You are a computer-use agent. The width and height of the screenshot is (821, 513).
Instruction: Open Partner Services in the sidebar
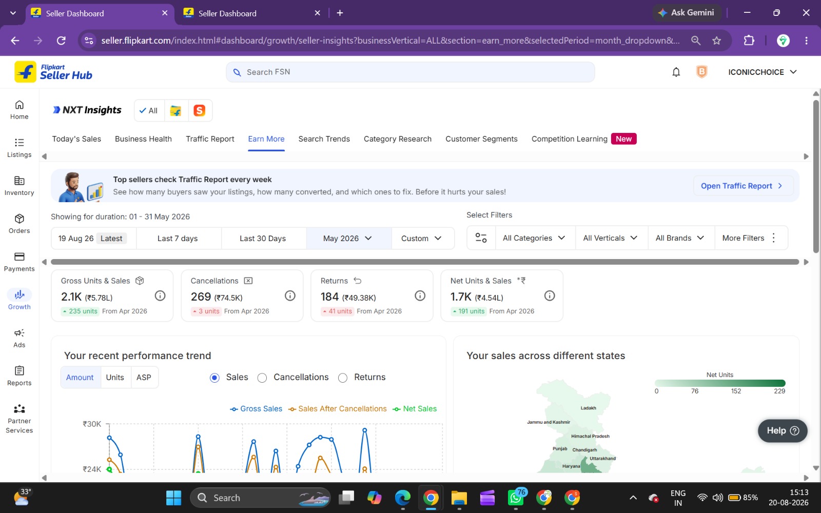click(x=19, y=419)
